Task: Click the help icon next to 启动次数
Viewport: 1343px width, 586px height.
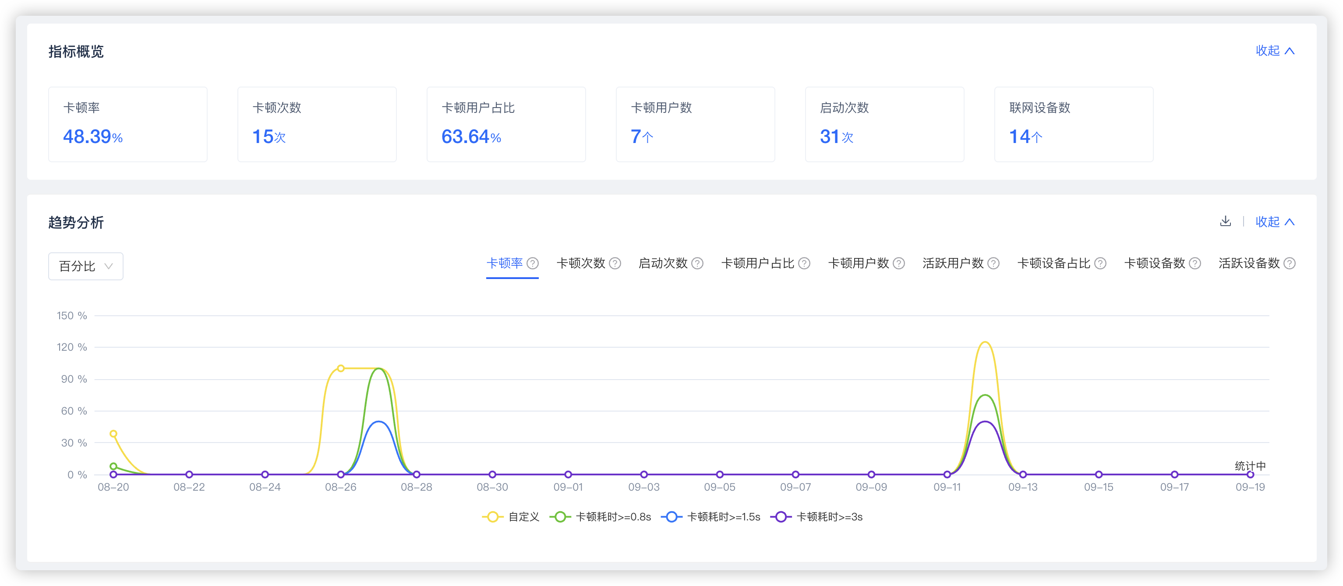Action: pos(697,263)
